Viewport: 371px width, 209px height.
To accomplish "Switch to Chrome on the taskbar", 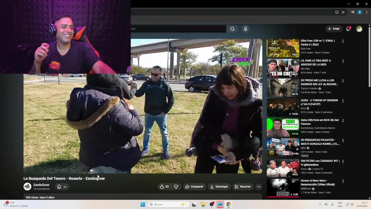I will tap(228, 204).
